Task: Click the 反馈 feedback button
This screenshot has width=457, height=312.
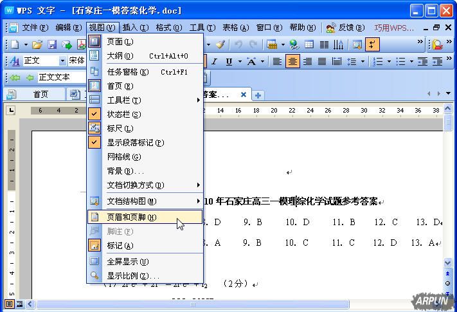Action: click(345, 28)
